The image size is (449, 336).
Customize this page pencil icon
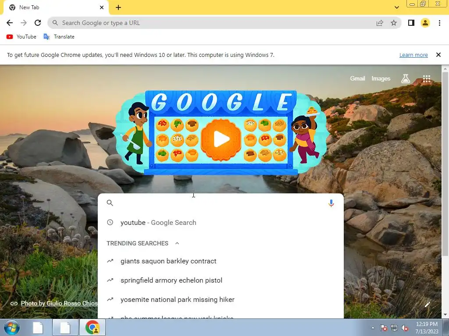427,304
